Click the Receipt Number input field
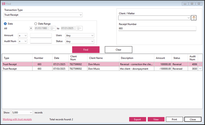 pos(157,28)
